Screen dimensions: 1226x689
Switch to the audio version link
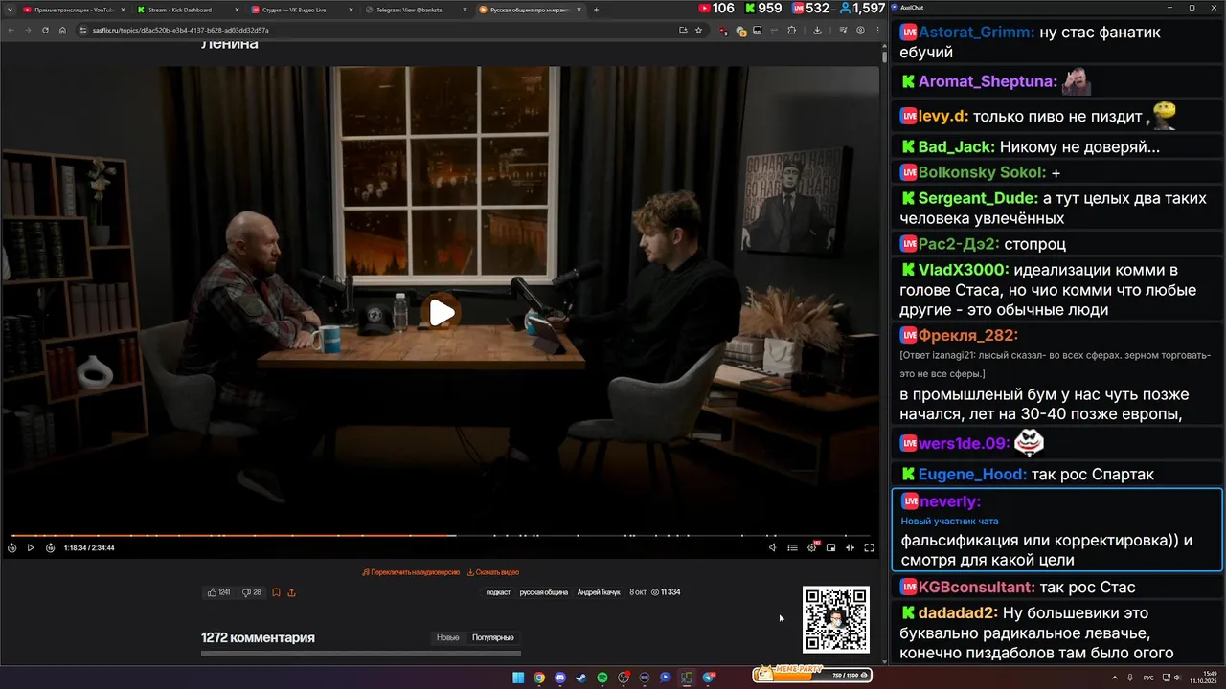[x=411, y=572]
